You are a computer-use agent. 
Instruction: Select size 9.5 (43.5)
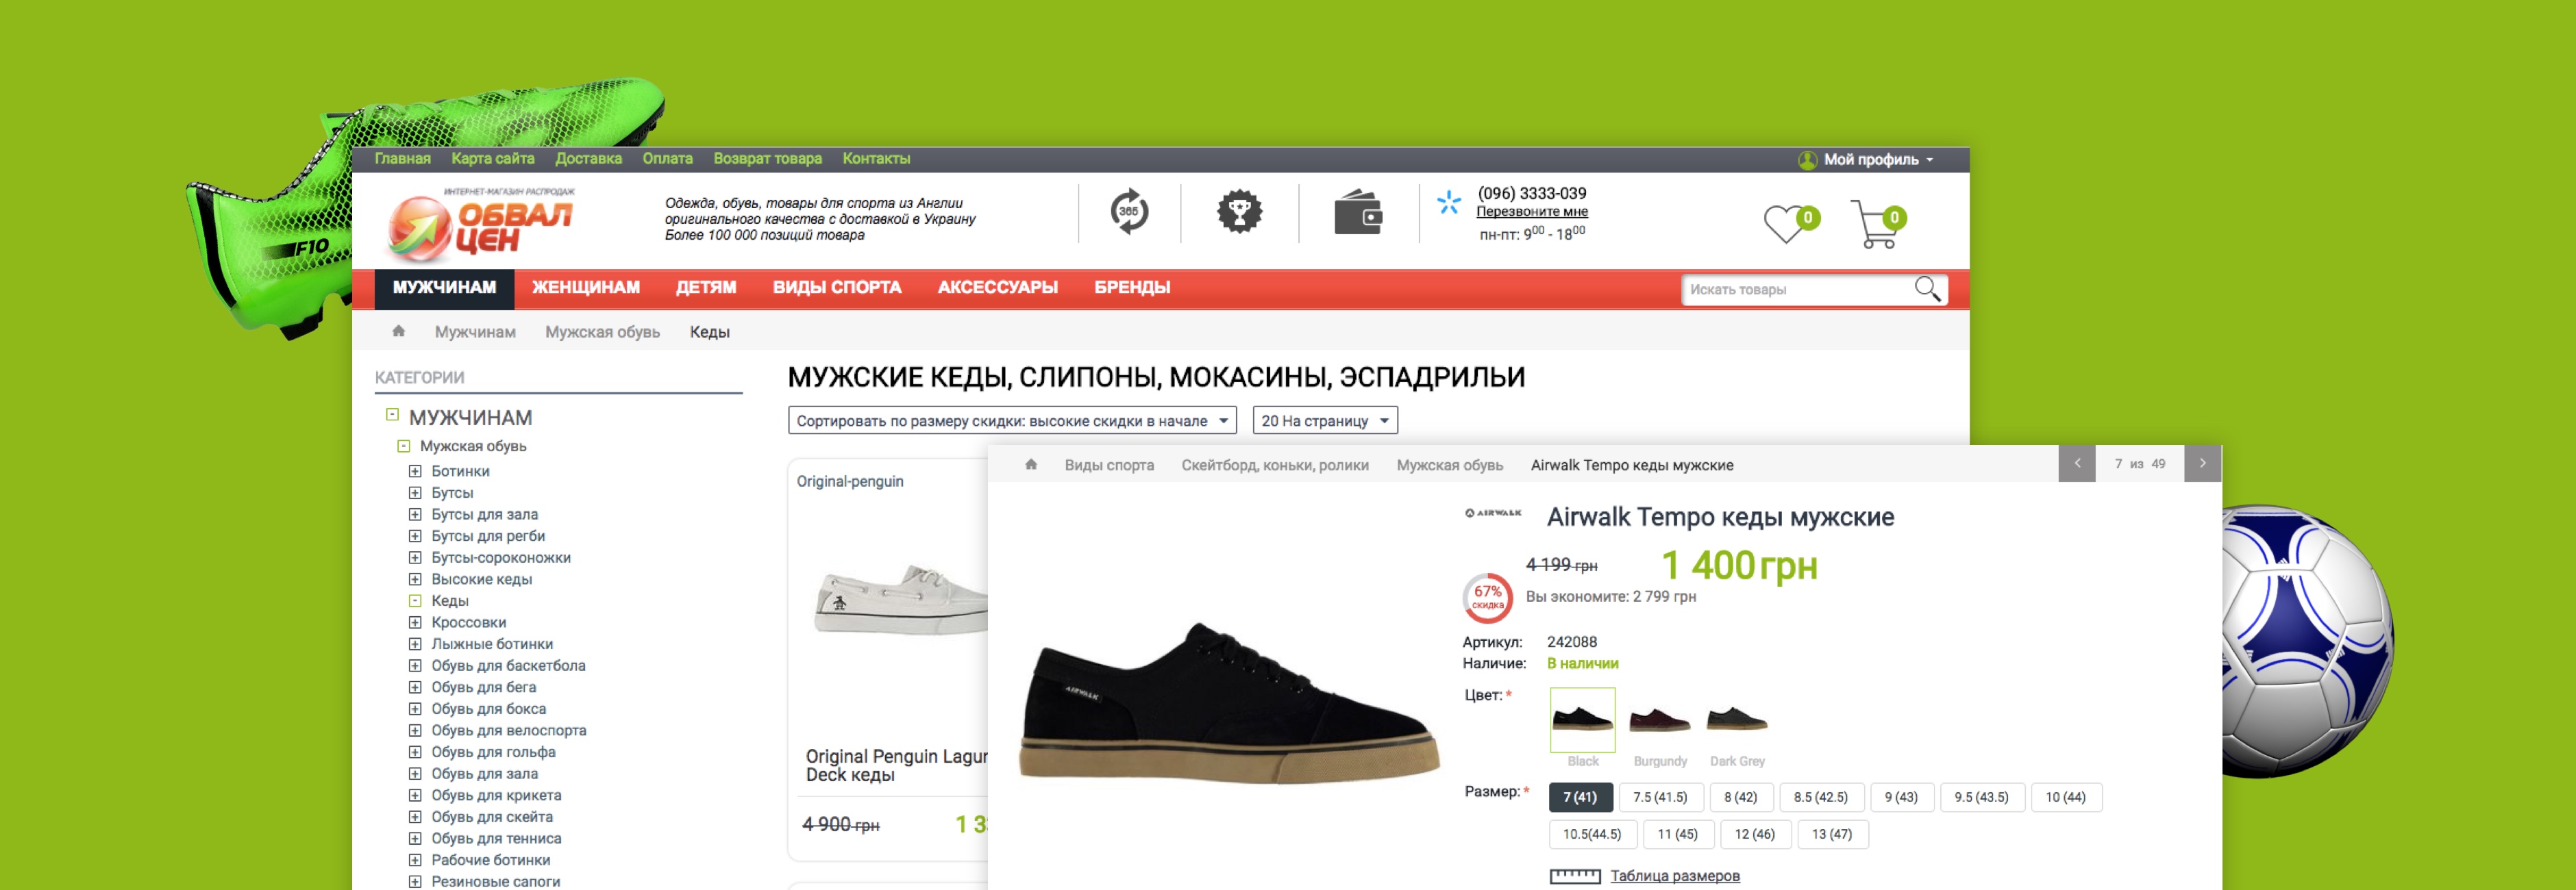click(1981, 797)
